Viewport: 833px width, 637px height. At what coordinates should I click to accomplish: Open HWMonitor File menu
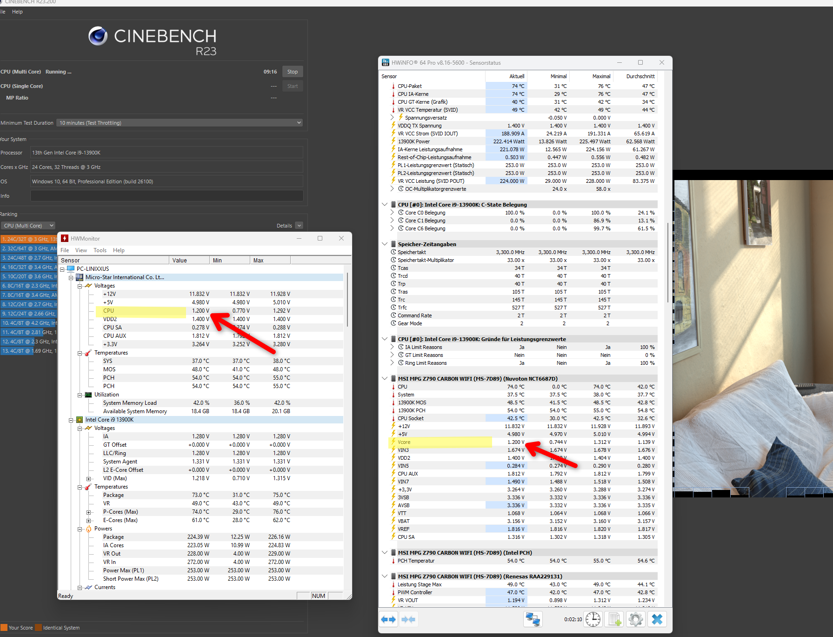point(65,250)
